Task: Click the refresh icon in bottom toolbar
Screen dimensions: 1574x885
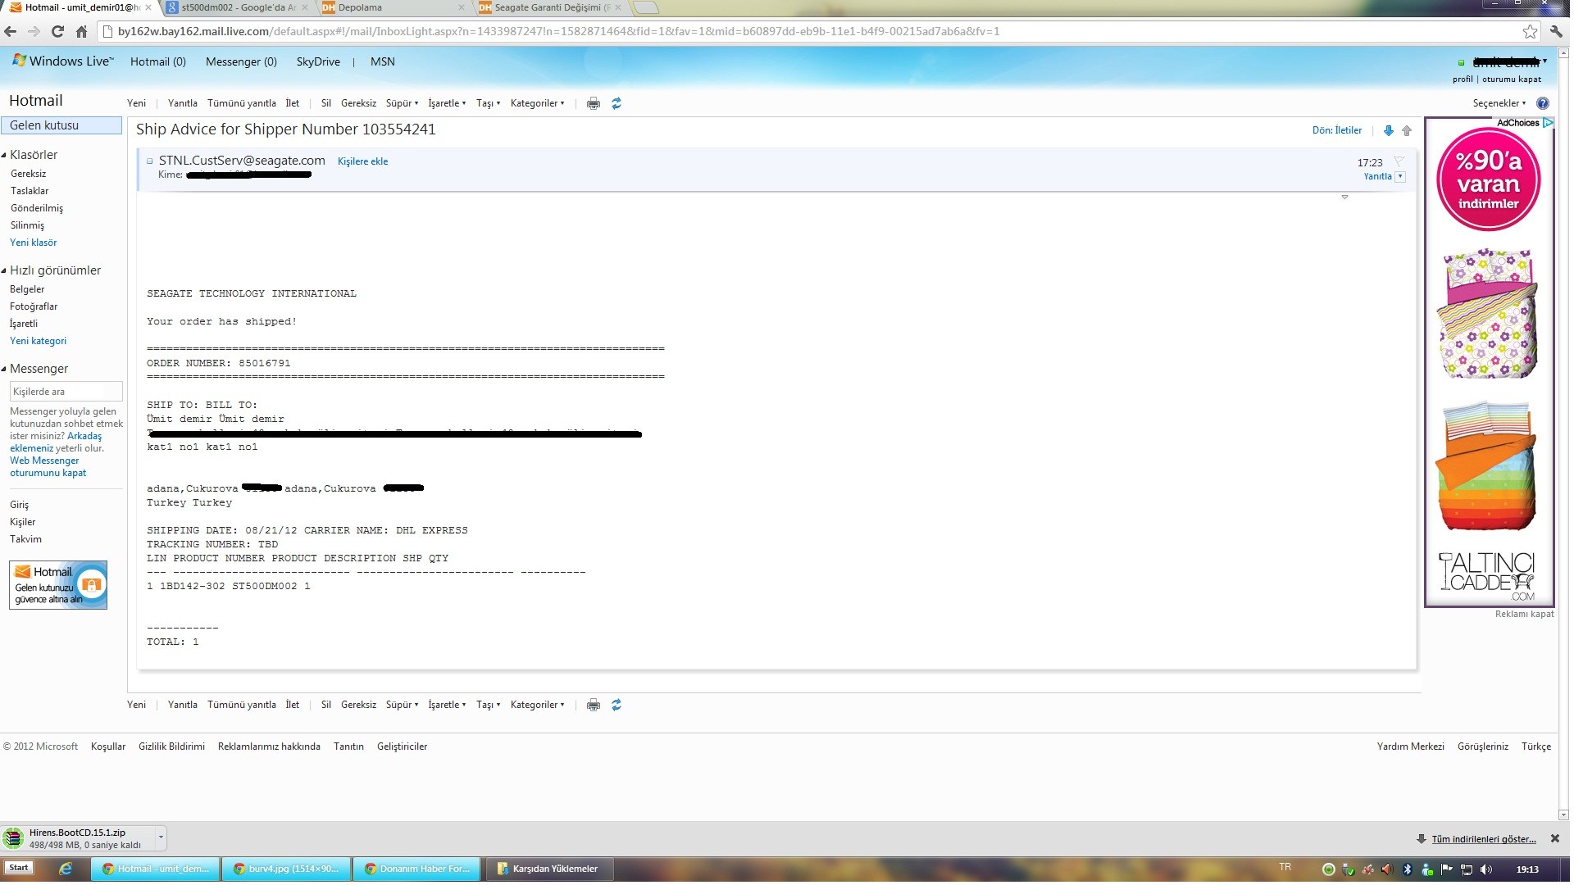Action: point(617,706)
